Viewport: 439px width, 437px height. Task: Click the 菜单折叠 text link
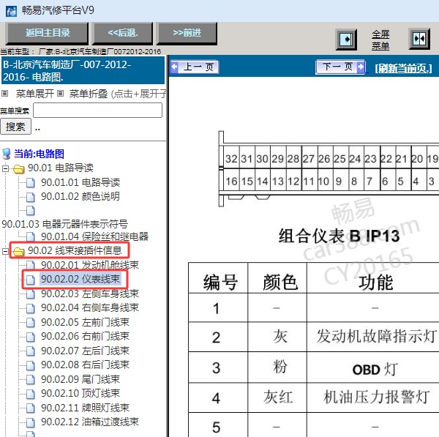click(x=89, y=94)
